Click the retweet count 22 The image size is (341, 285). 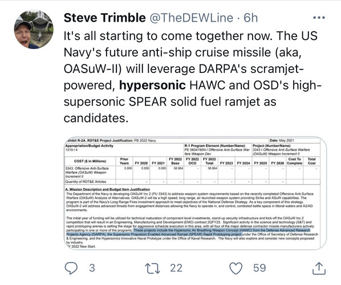click(x=176, y=268)
